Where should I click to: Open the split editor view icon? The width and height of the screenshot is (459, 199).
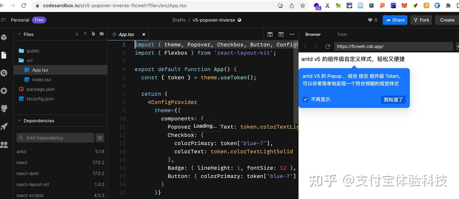pos(270,34)
